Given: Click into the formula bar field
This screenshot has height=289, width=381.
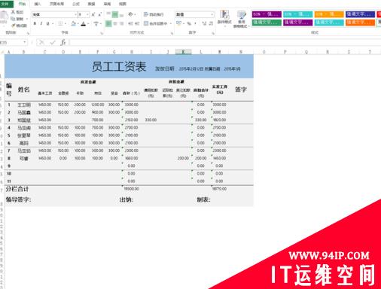Looking at the screenshot, I should [x=225, y=42].
